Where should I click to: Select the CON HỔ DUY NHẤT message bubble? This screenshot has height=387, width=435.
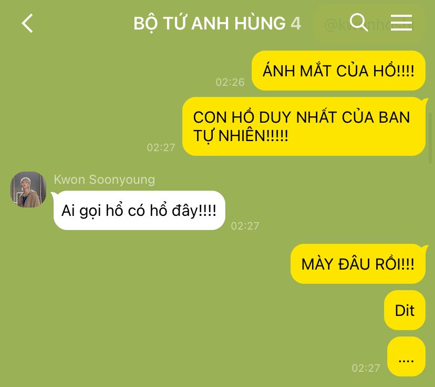point(304,126)
